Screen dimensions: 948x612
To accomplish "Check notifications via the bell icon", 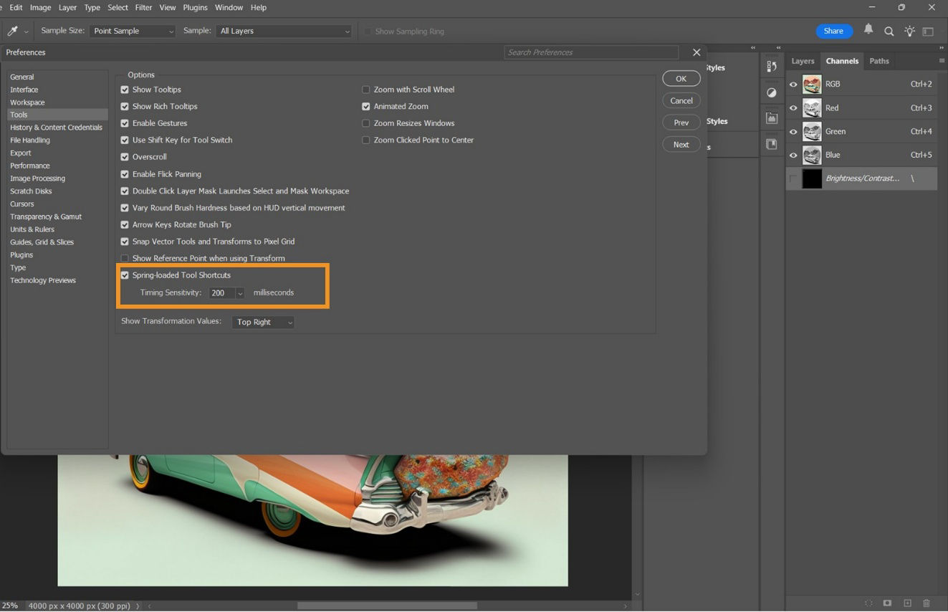I will (x=868, y=31).
